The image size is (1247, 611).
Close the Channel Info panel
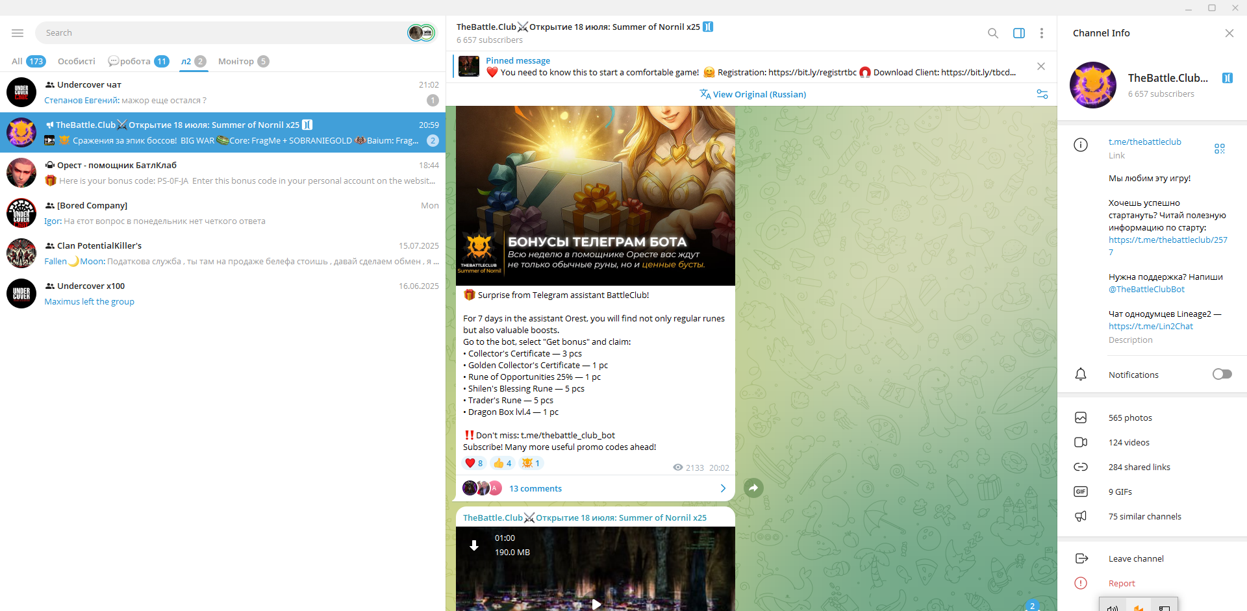1229,33
